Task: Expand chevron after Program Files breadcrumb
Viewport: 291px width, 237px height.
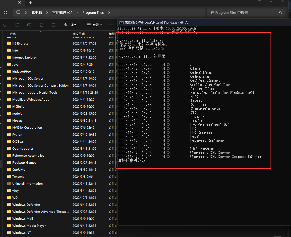Action: pyautogui.click(x=109, y=13)
